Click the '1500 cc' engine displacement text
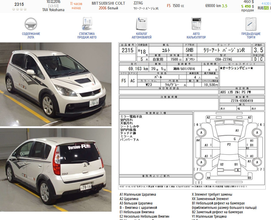The width and height of the screenshot is (271, 220). (x=178, y=6)
